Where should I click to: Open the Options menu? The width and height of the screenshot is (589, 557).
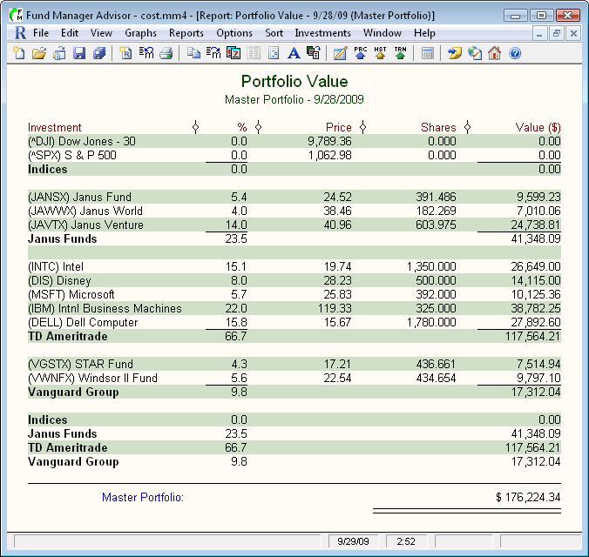(234, 33)
